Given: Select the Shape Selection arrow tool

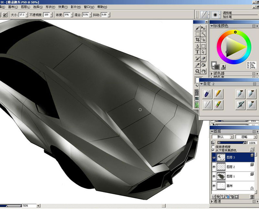Looking at the screenshot, I should (x=203, y=52).
